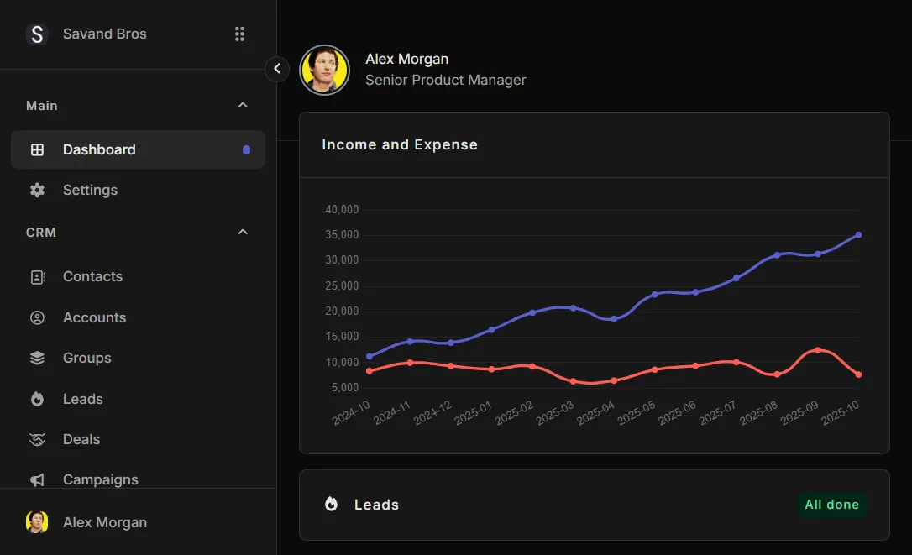
Task: Click the Campaigns megaphone icon
Action: [x=37, y=479]
